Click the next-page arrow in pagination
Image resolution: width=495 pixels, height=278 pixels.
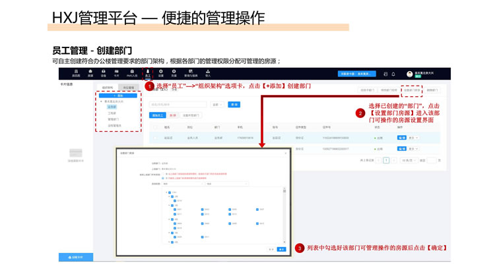[x=394, y=161]
